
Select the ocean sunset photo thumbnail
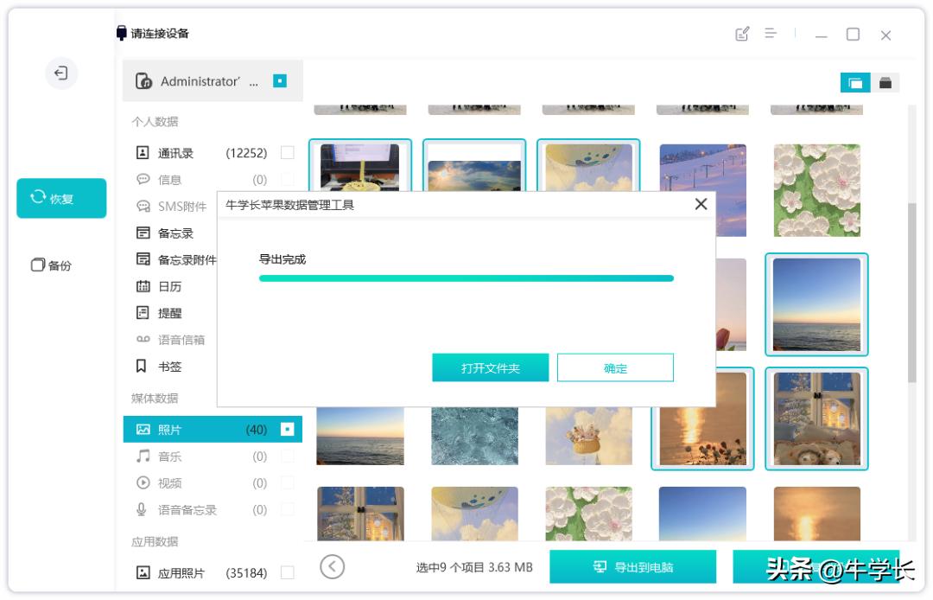816,305
